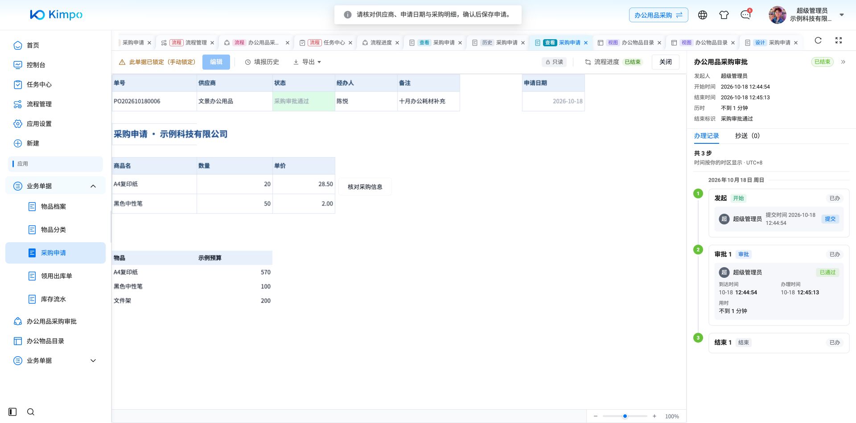The height and width of the screenshot is (423, 856).
Task: Open the search magnifier icon at bottom
Action: tap(31, 412)
